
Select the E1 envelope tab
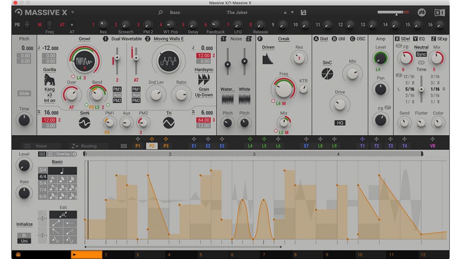[x=194, y=146]
